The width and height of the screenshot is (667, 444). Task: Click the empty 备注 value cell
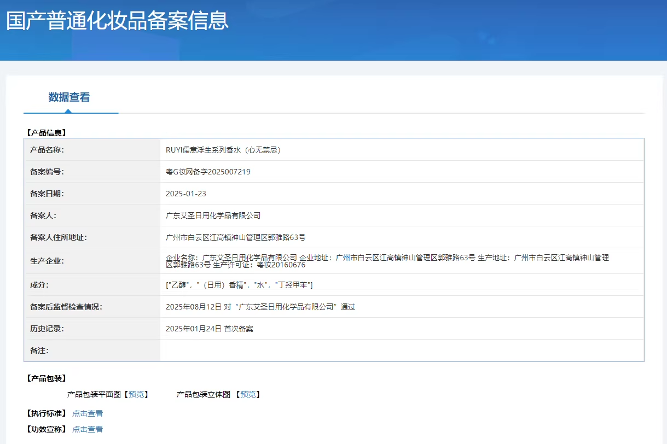[x=401, y=350]
